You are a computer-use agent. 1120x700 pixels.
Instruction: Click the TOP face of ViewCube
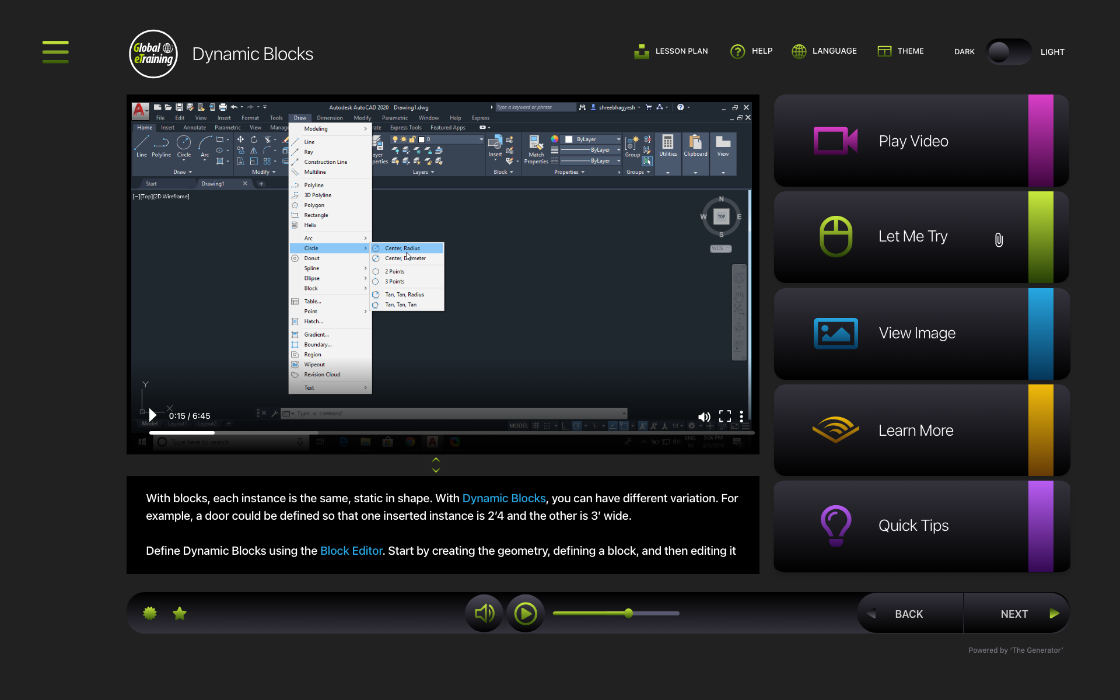[722, 216]
